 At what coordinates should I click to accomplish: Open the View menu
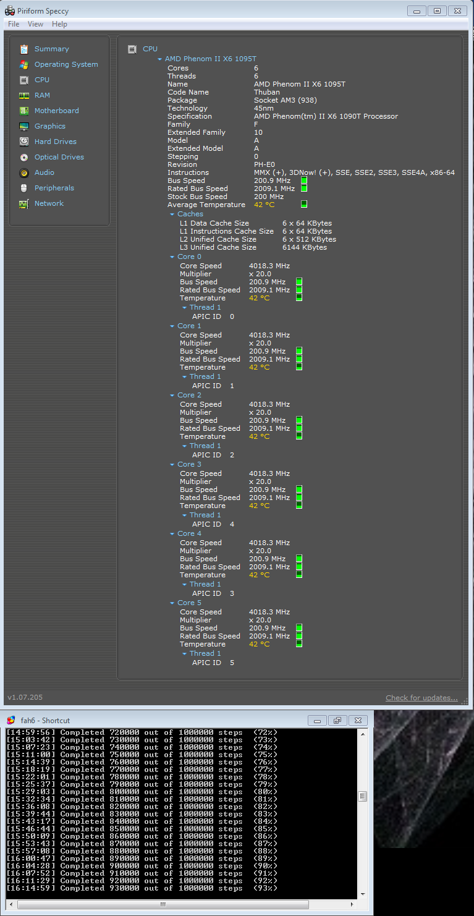(x=35, y=24)
